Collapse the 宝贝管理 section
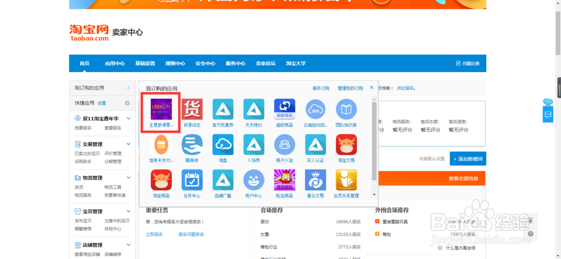Image resolution: width=561 pixels, height=259 pixels. [x=128, y=211]
